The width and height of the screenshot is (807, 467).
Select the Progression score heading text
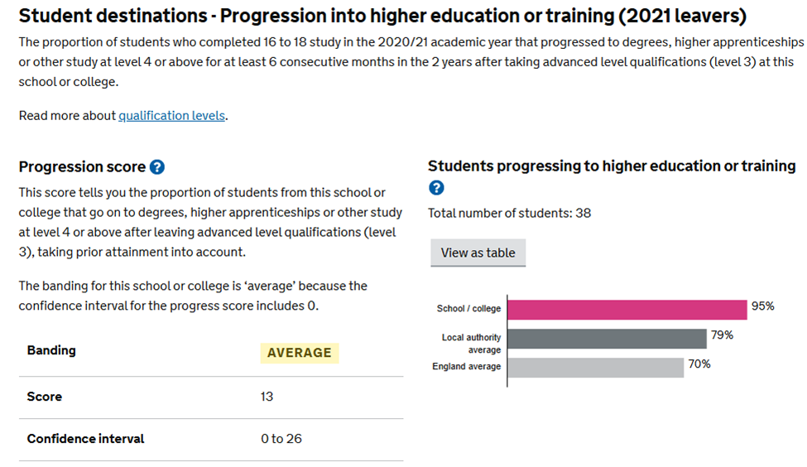[x=82, y=167]
